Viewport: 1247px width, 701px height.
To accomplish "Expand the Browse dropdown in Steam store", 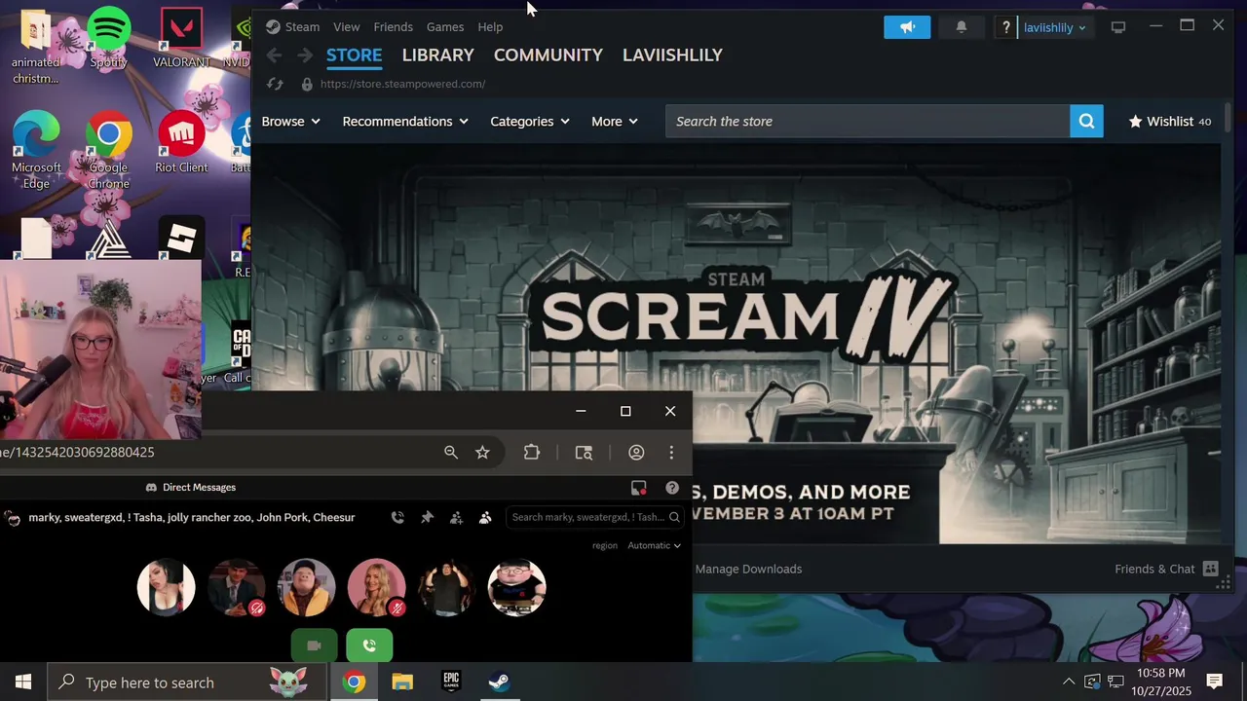I will (x=290, y=122).
